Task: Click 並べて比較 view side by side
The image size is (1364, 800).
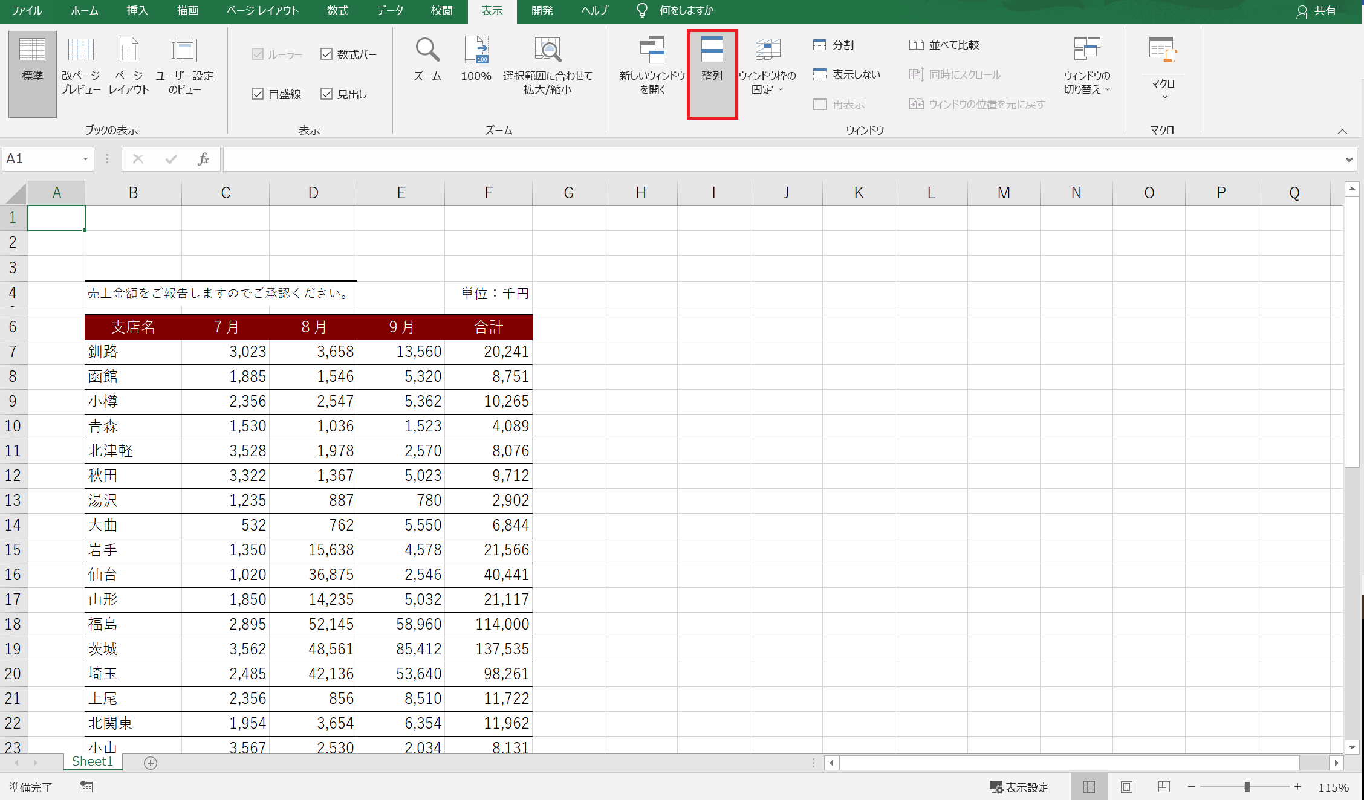Action: pyautogui.click(x=944, y=45)
